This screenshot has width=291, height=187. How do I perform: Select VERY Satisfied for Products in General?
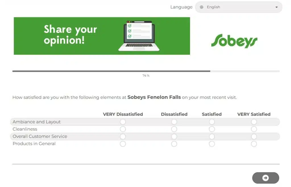[x=254, y=144]
